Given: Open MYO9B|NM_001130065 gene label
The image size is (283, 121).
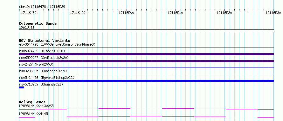Looking at the screenshot, I should pos(36,106).
